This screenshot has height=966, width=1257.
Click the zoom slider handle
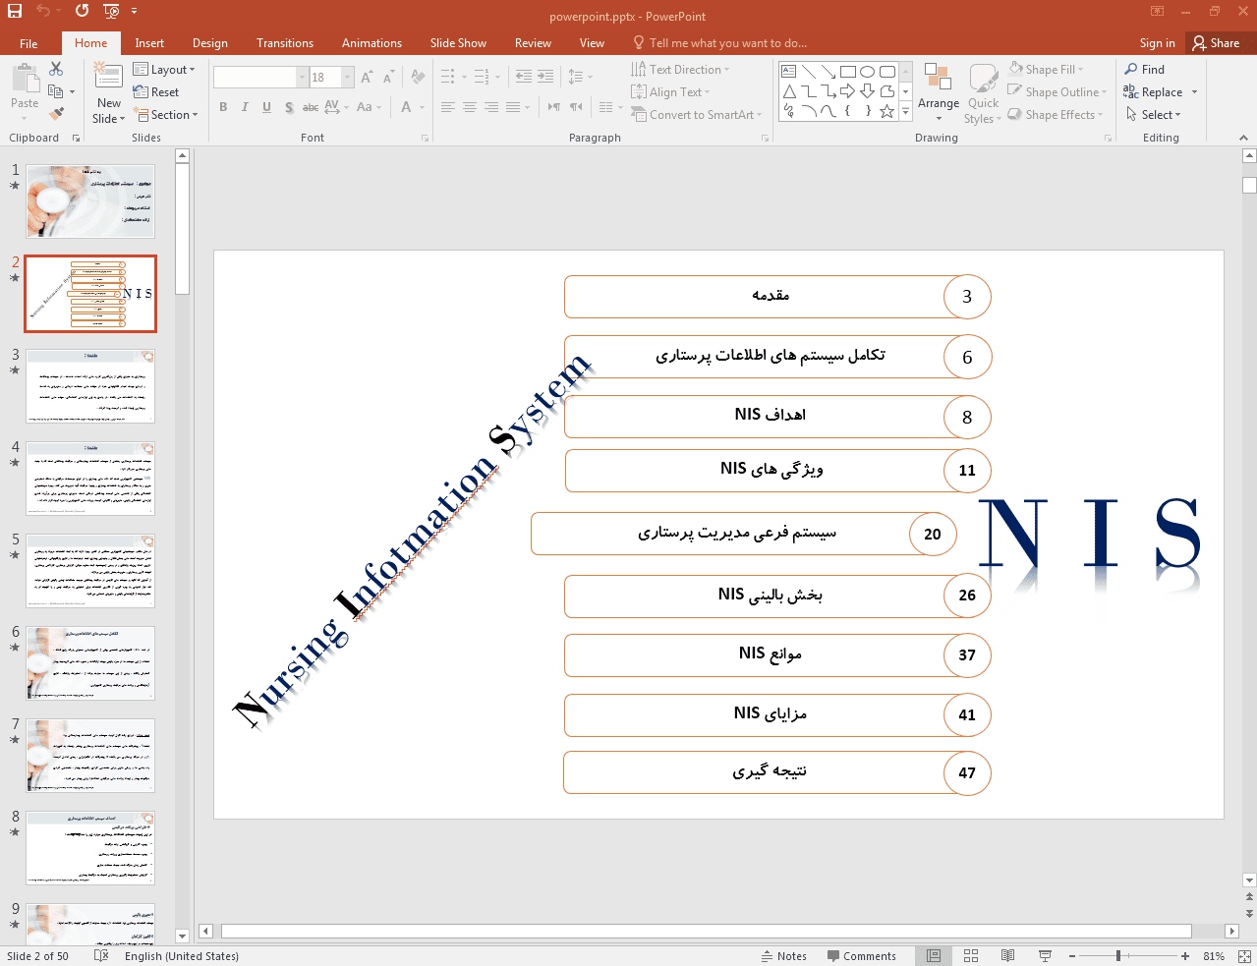pyautogui.click(x=1118, y=956)
